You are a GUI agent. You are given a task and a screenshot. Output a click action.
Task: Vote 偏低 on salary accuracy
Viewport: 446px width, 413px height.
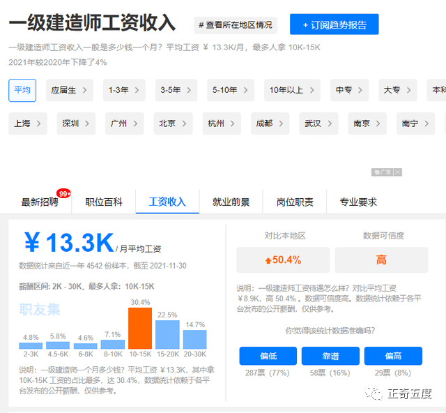coord(268,356)
